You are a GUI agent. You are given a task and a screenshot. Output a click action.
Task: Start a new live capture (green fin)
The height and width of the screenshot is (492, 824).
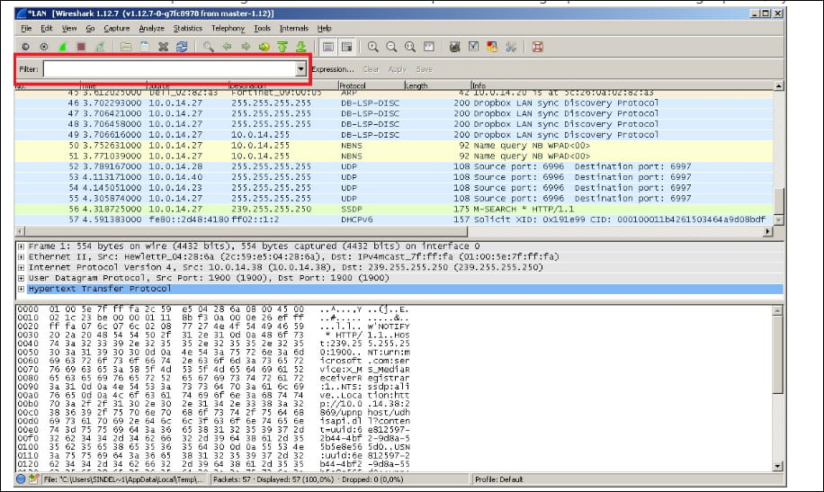coord(63,47)
